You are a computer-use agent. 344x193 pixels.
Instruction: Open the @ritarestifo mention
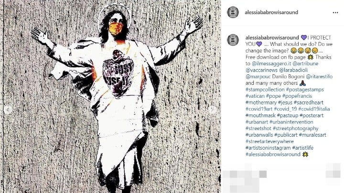pos(319,77)
